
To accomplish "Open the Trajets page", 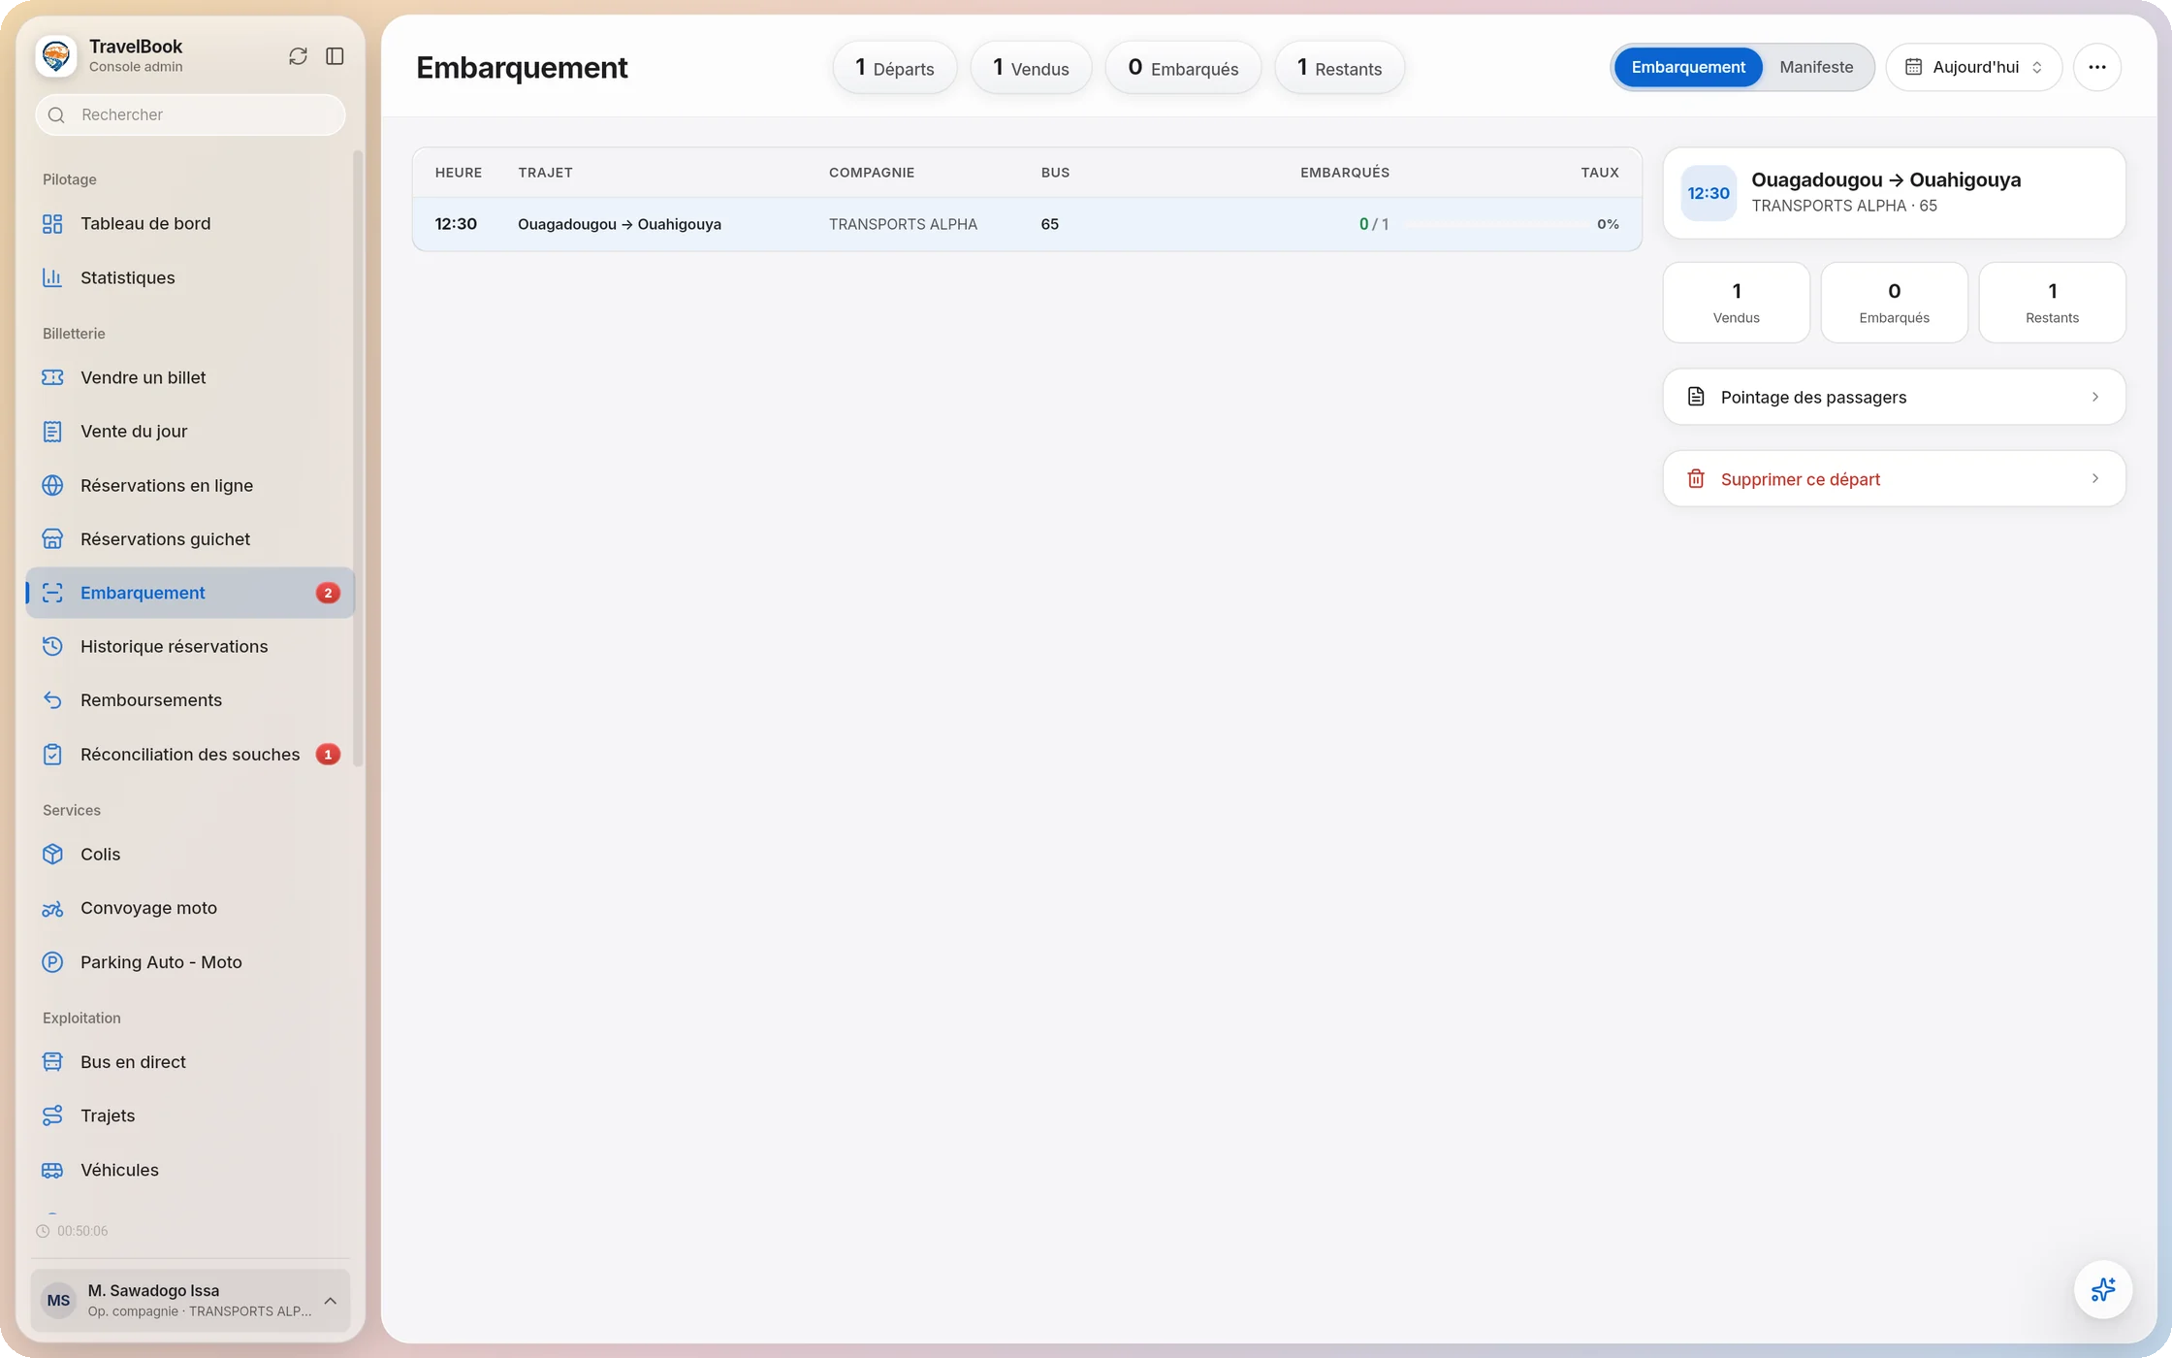I will 190,1115.
